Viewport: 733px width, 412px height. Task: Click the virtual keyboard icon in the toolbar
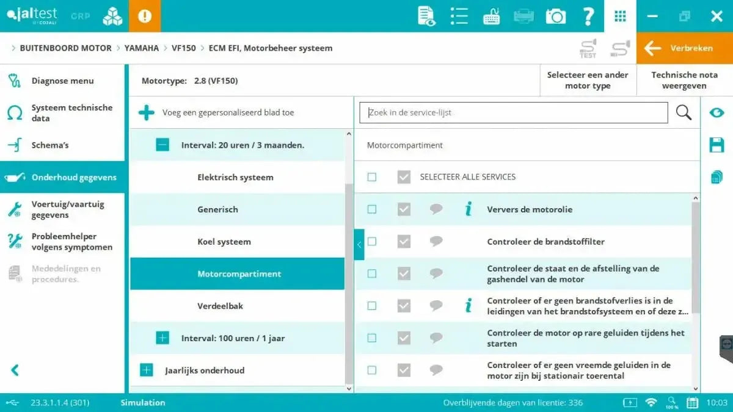point(492,16)
